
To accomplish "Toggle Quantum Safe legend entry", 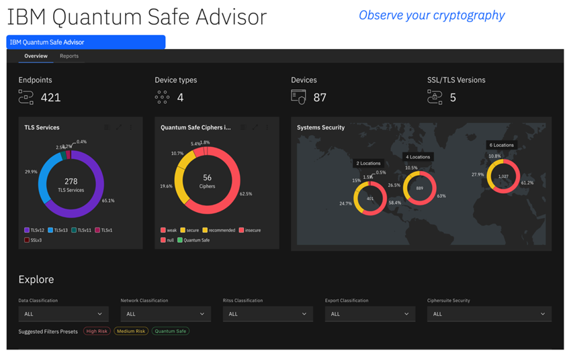I will [193, 240].
